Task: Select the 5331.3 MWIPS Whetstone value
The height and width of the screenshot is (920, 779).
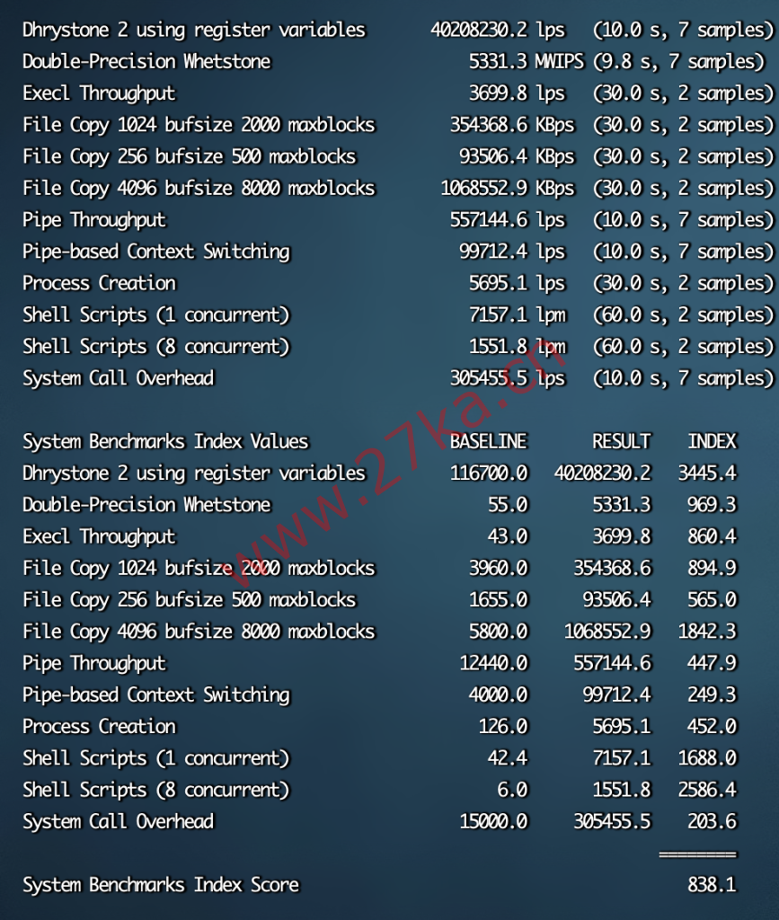Action: 527,62
